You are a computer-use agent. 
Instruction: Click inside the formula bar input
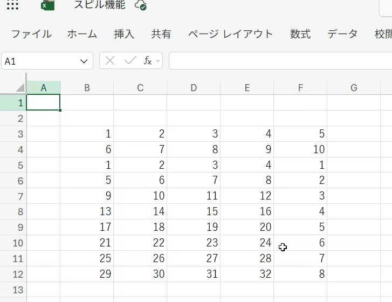(x=280, y=60)
